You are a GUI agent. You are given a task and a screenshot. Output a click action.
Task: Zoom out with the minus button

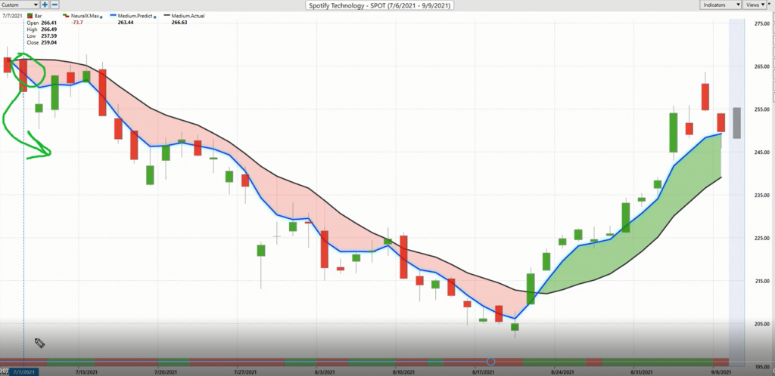coord(54,5)
